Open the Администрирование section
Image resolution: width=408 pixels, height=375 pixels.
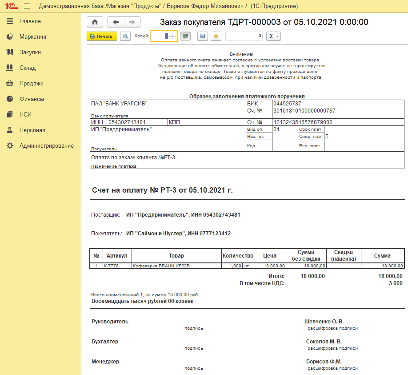pyautogui.click(x=46, y=146)
